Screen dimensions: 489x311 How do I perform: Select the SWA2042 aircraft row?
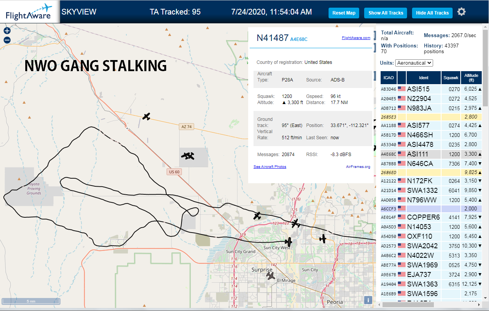[x=432, y=246]
